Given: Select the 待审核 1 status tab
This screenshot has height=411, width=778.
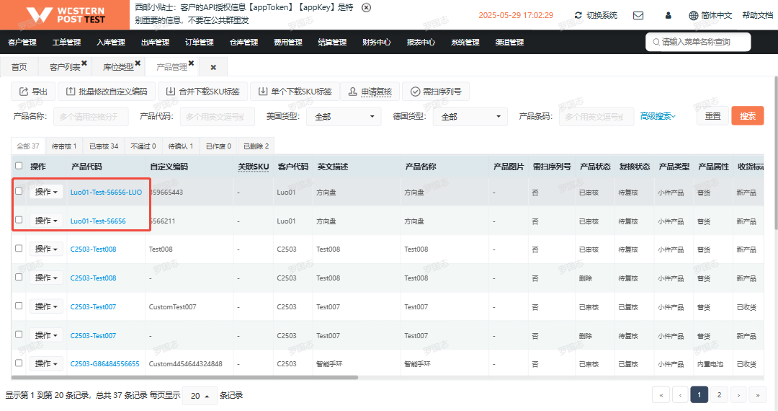Looking at the screenshot, I should click(x=64, y=146).
